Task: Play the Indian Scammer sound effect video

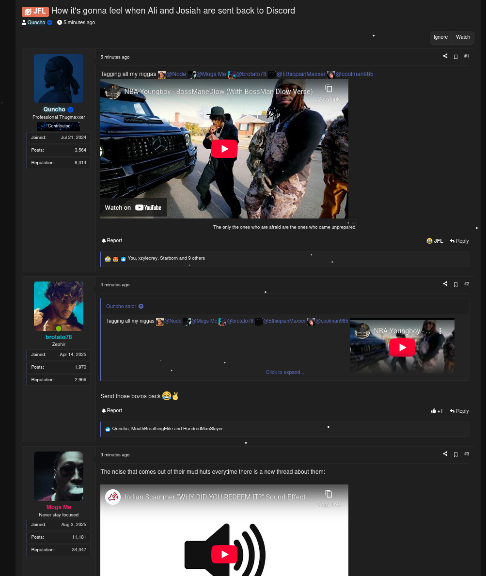Action: [224, 554]
